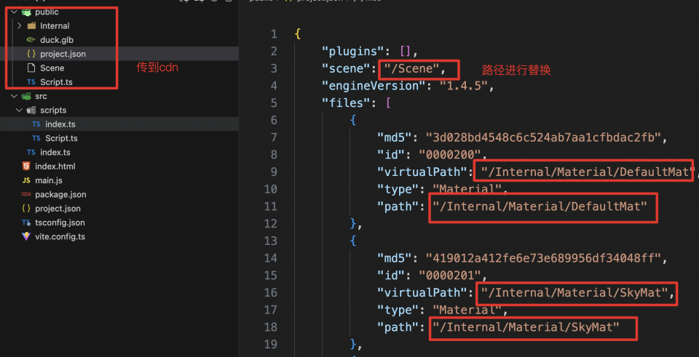Collapse the scripts folder under src
The width and height of the screenshot is (699, 357).
[20, 111]
